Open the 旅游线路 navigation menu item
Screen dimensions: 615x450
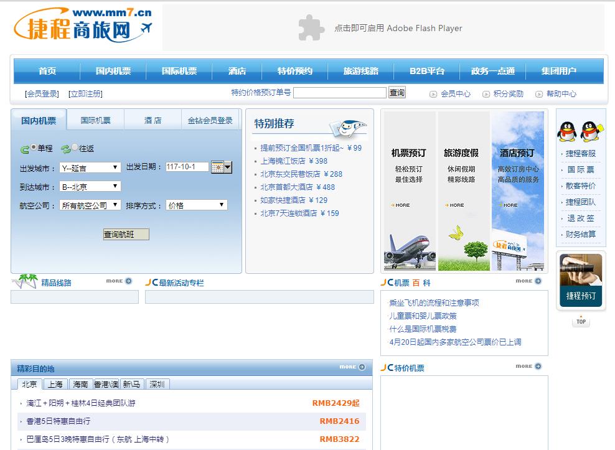[360, 71]
